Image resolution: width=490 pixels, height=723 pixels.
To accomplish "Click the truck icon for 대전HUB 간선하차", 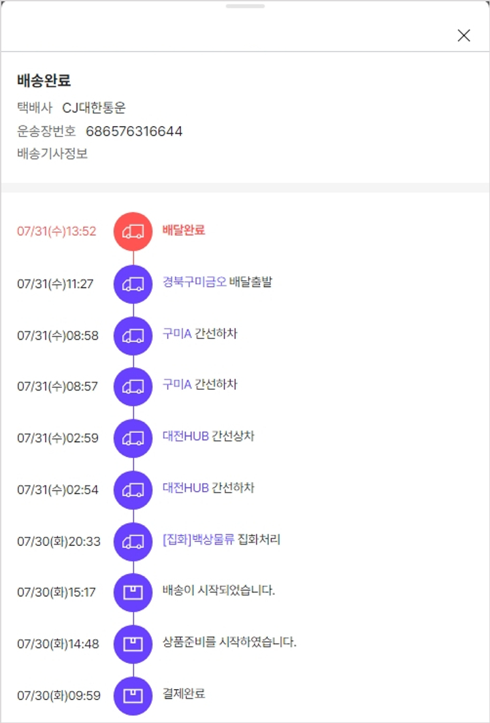I will tap(133, 489).
